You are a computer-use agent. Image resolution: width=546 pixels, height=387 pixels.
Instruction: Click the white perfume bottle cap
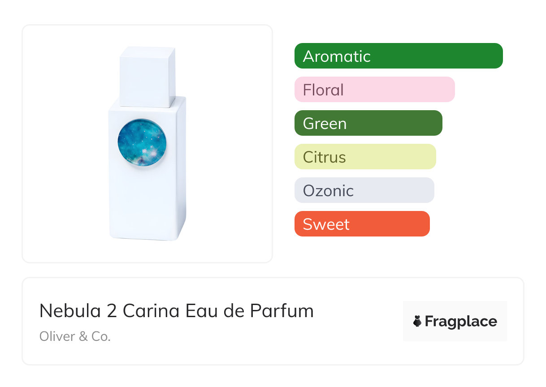click(147, 76)
